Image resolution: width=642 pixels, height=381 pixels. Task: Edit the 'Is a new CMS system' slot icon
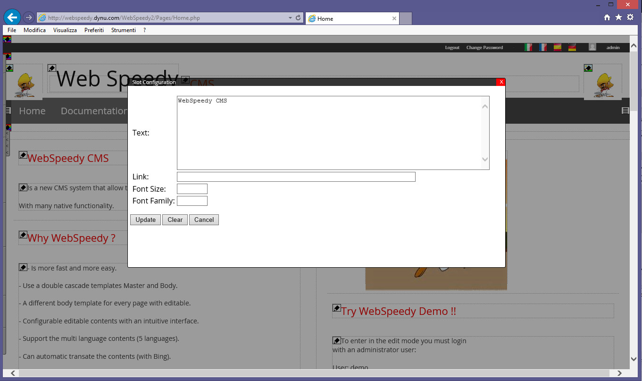tap(23, 187)
